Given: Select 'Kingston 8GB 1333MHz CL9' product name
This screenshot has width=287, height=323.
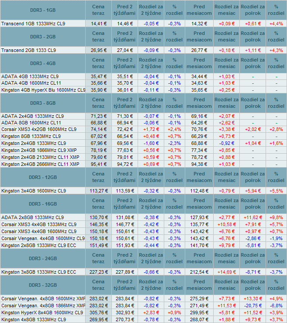Looking at the screenshot, I should point(31,136).
